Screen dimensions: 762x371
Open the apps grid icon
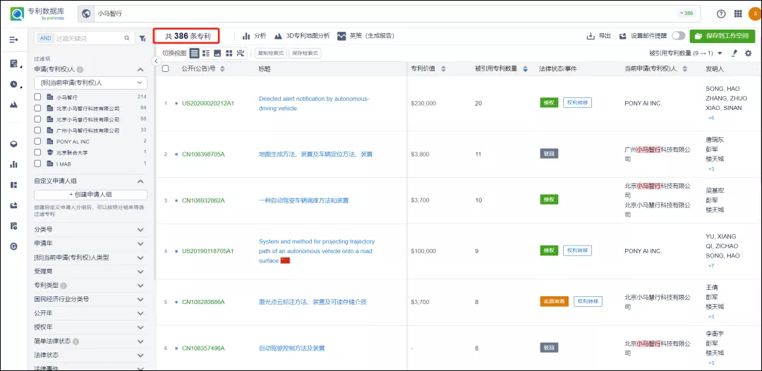(x=738, y=13)
